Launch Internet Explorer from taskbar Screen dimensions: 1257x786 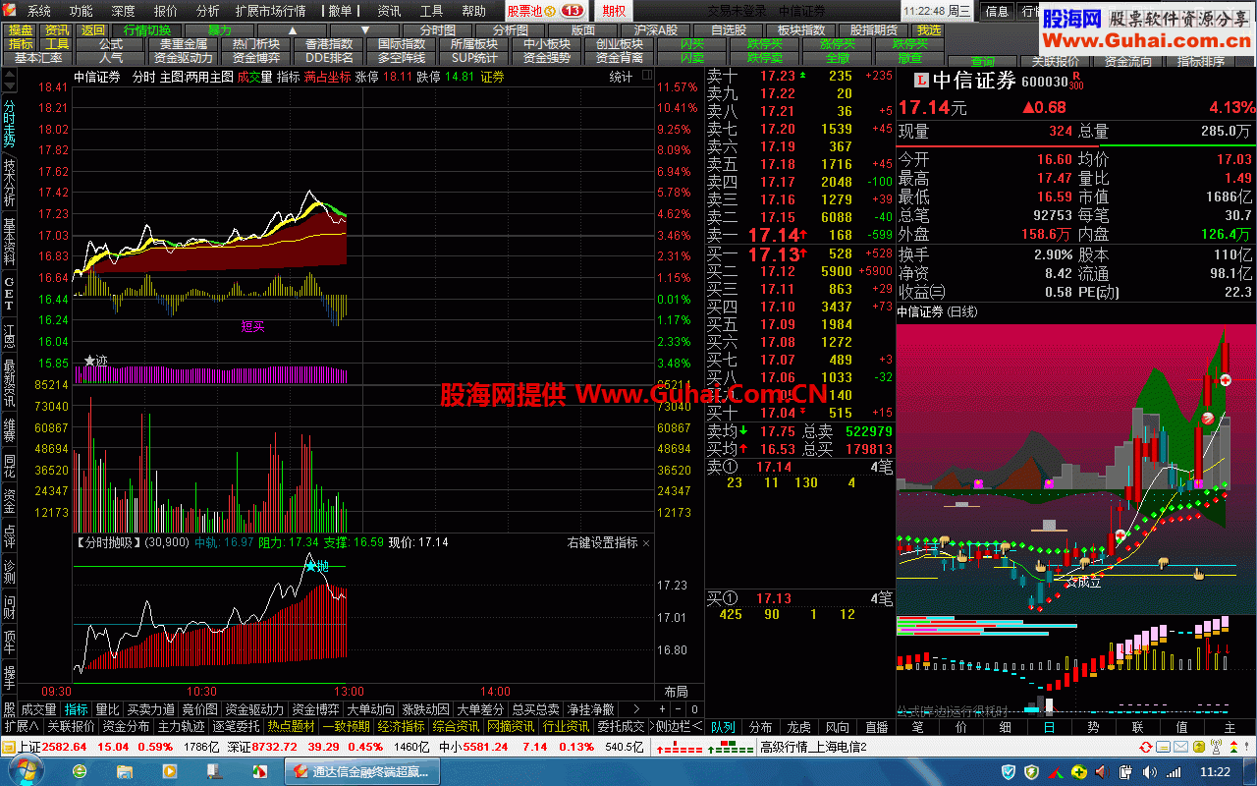click(78, 772)
